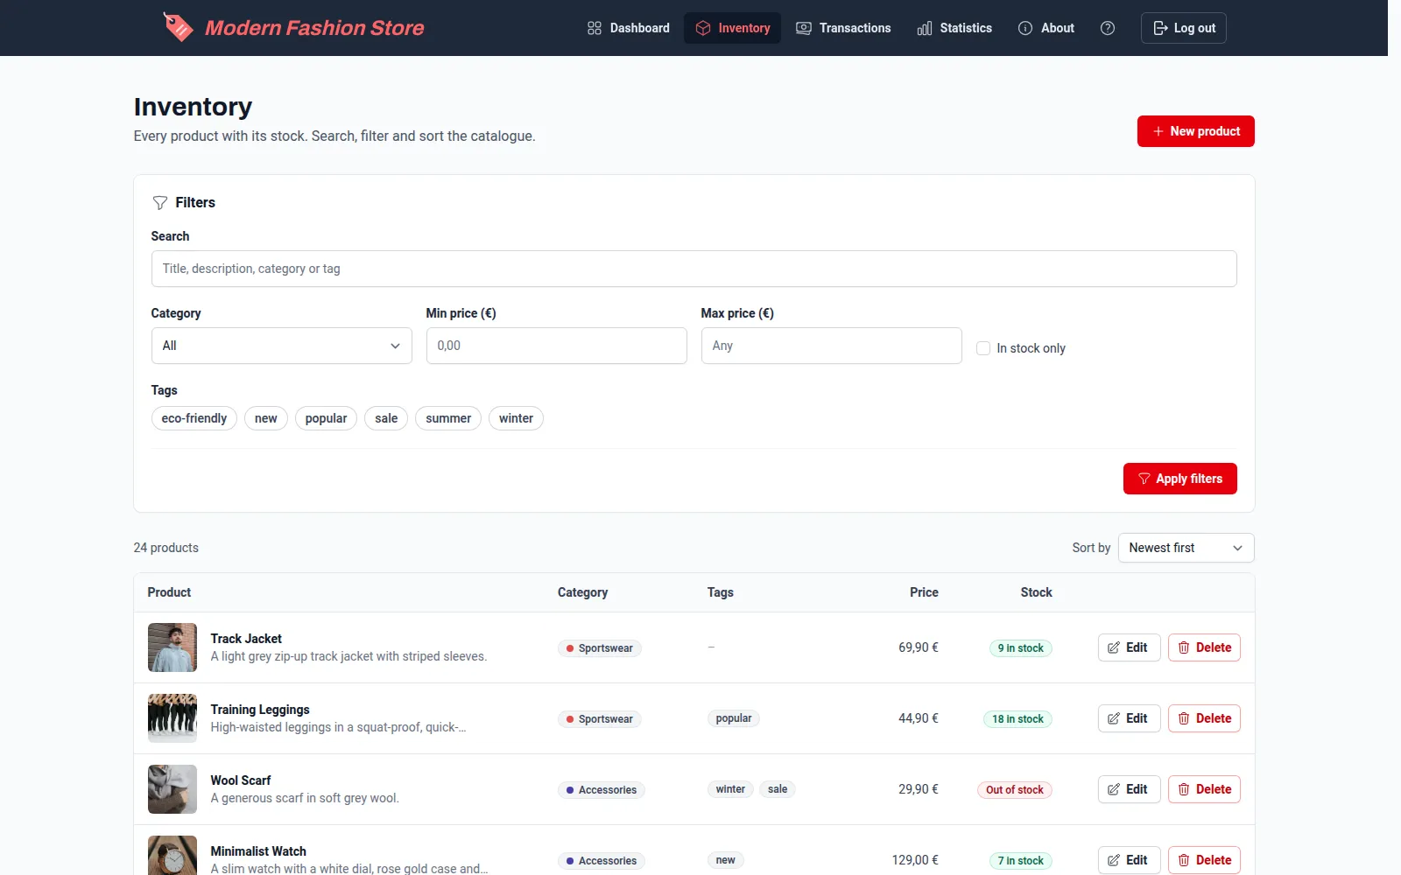Click the Max price input field
Image resolution: width=1401 pixels, height=875 pixels.
[832, 346]
